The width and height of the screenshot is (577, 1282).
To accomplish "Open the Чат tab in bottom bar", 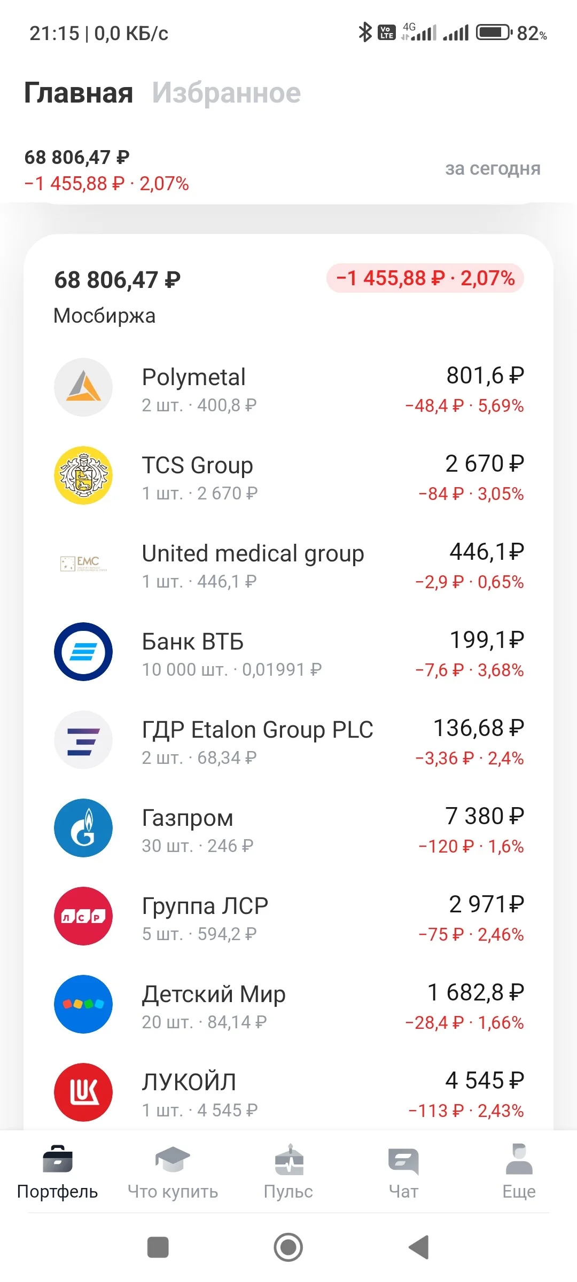I will click(404, 1172).
